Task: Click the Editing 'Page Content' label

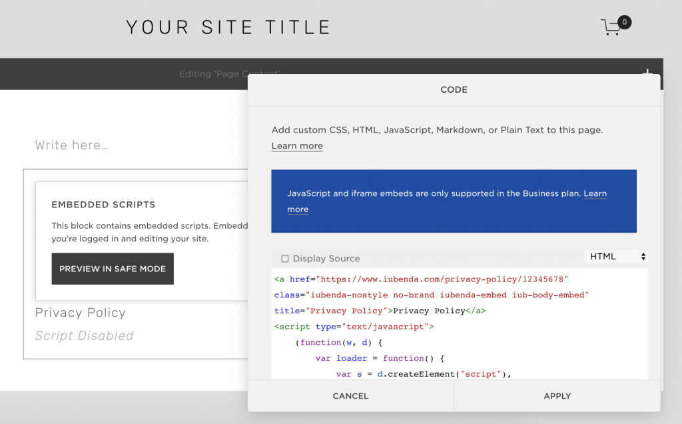Action: [229, 74]
